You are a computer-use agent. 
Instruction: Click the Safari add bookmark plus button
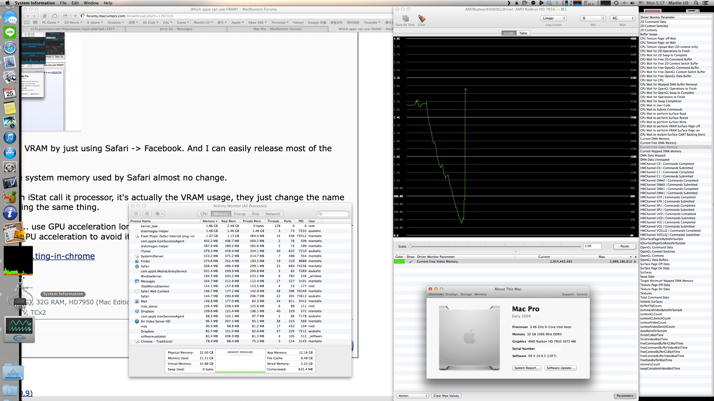coord(75,16)
